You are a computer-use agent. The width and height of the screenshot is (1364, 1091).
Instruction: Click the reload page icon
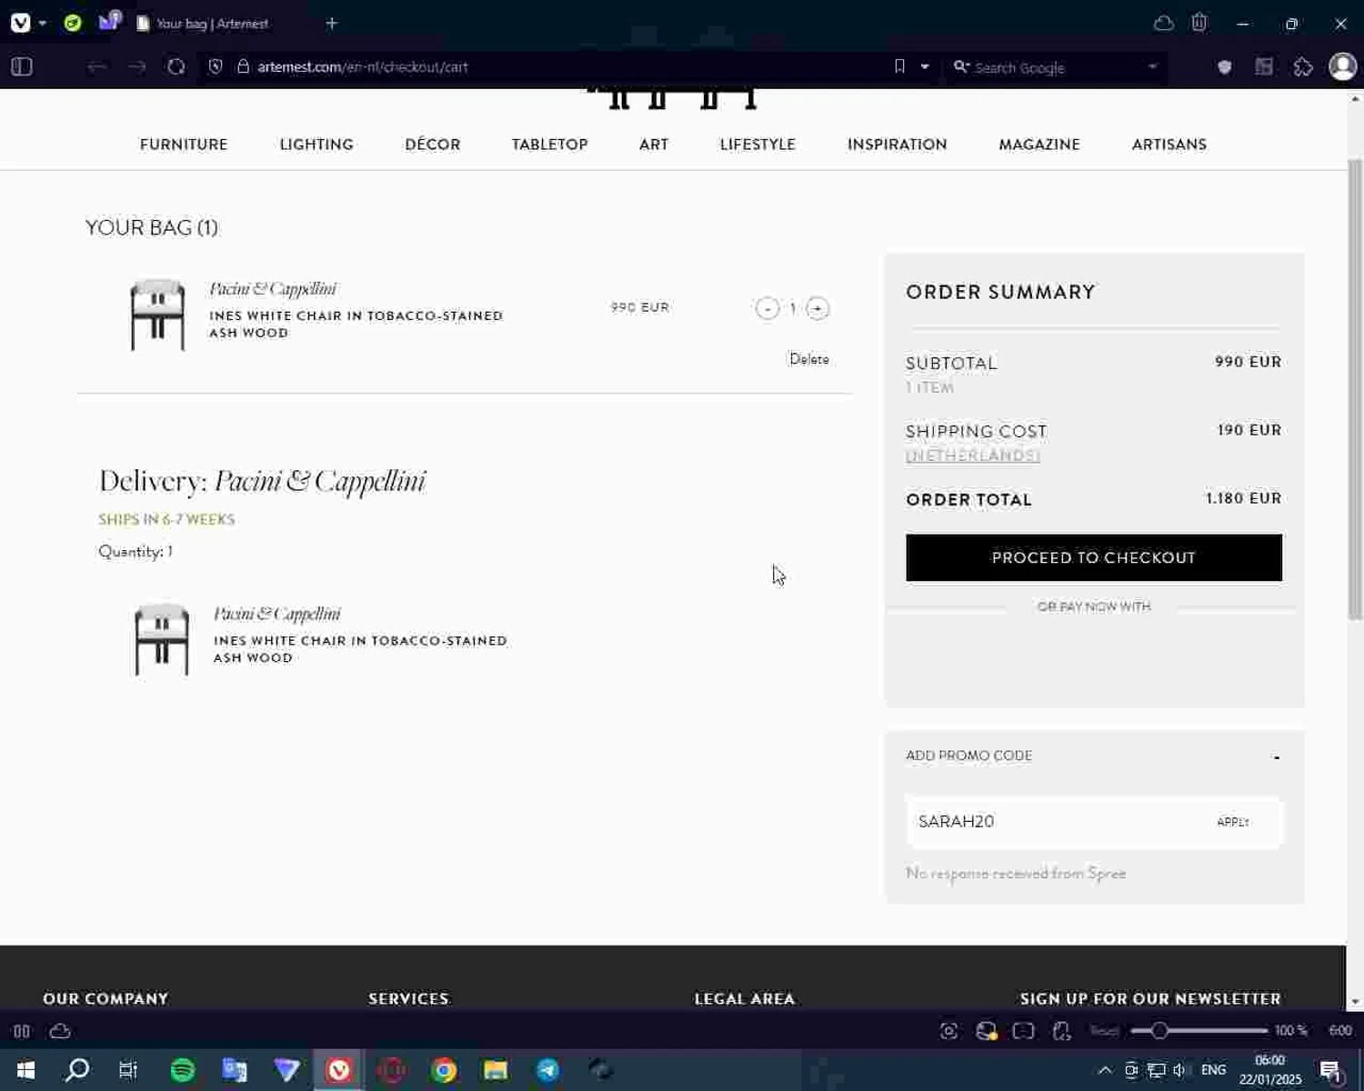[176, 66]
